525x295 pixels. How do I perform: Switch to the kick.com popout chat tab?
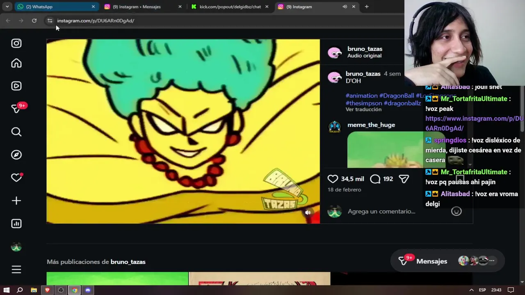point(230,7)
